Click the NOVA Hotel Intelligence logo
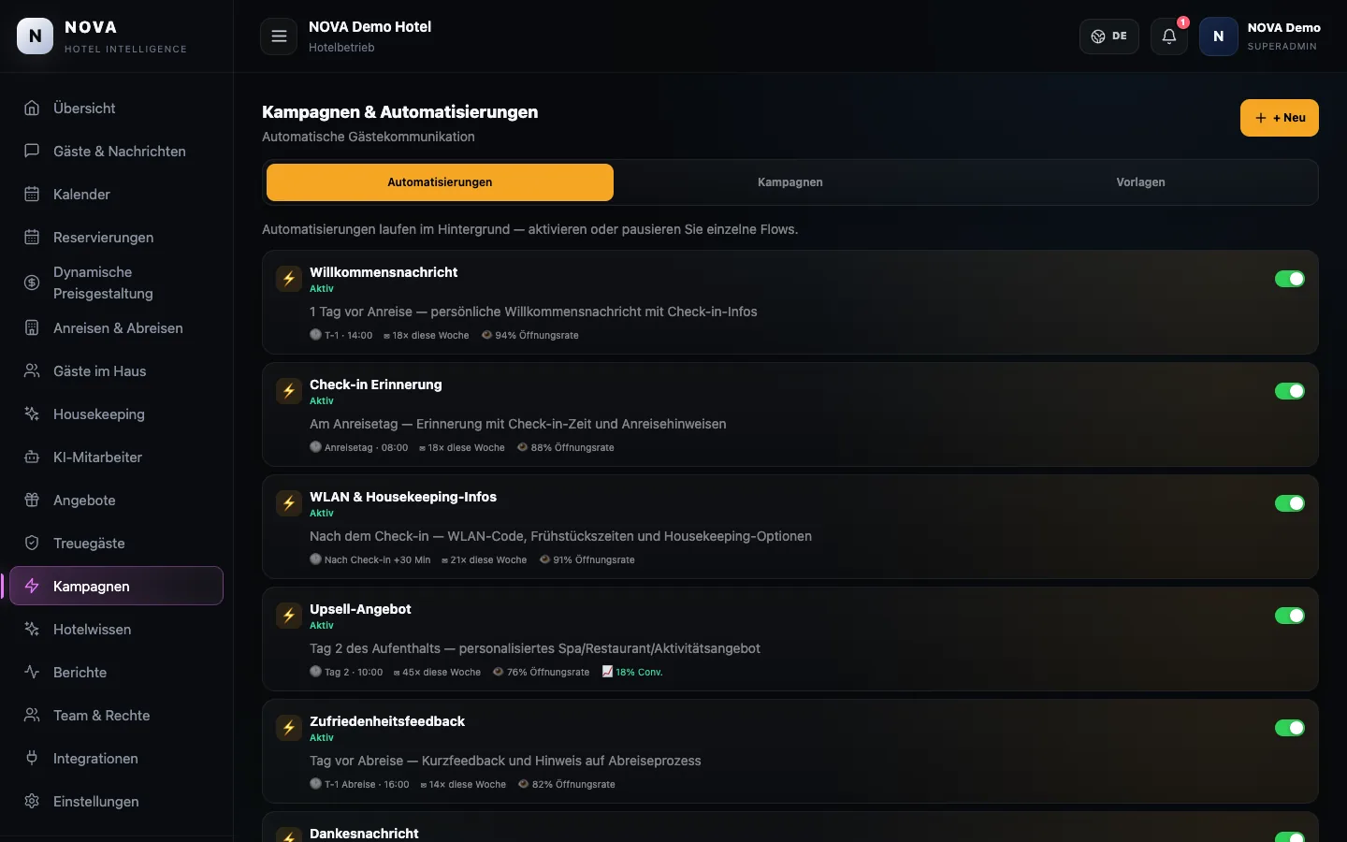1347x842 pixels. click(103, 36)
